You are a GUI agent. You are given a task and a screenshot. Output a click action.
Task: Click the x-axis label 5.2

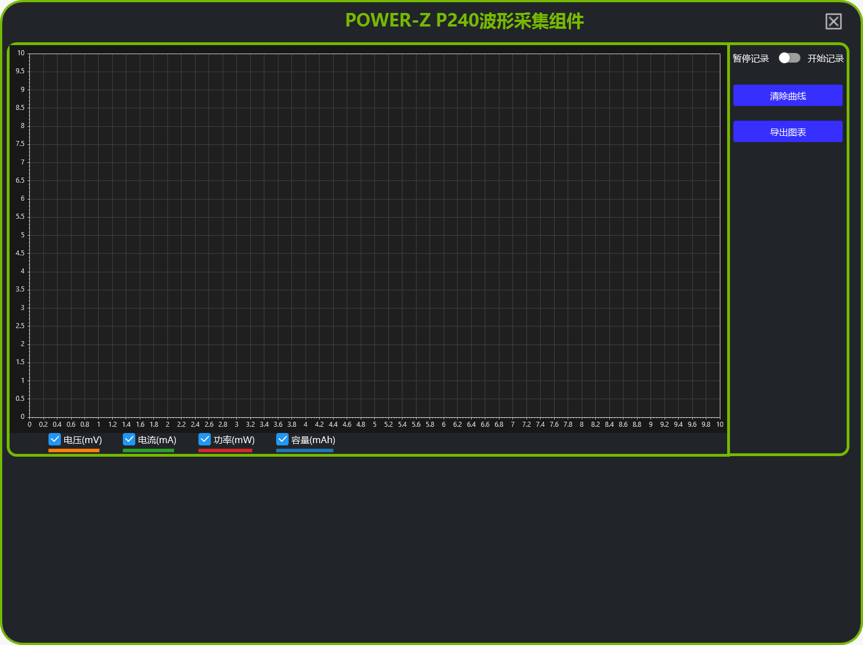(388, 425)
